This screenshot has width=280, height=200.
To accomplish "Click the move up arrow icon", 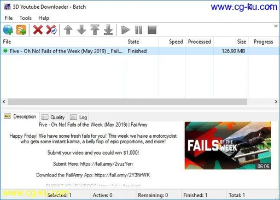I will coord(68,30).
